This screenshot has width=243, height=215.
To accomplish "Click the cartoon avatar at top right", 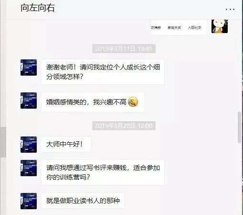I will tap(220, 26).
